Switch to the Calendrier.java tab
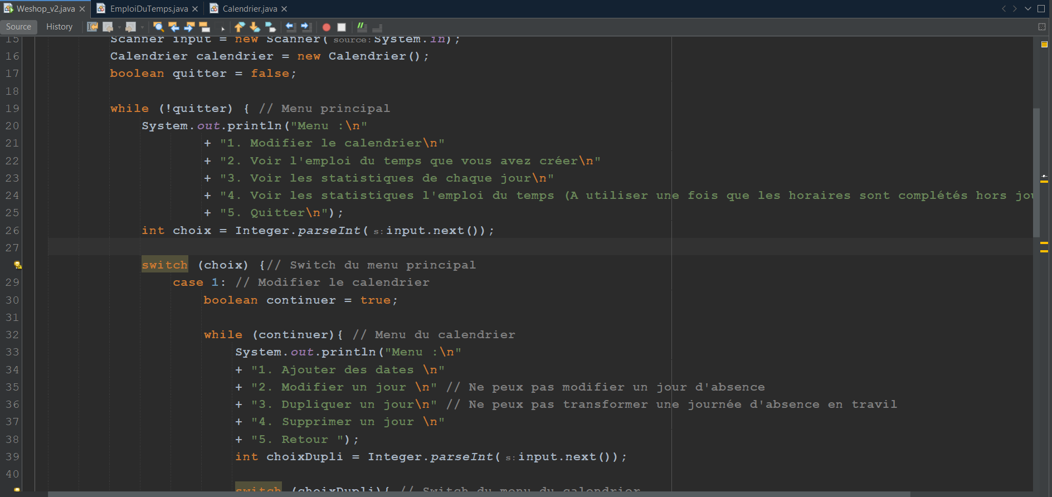 coord(249,8)
